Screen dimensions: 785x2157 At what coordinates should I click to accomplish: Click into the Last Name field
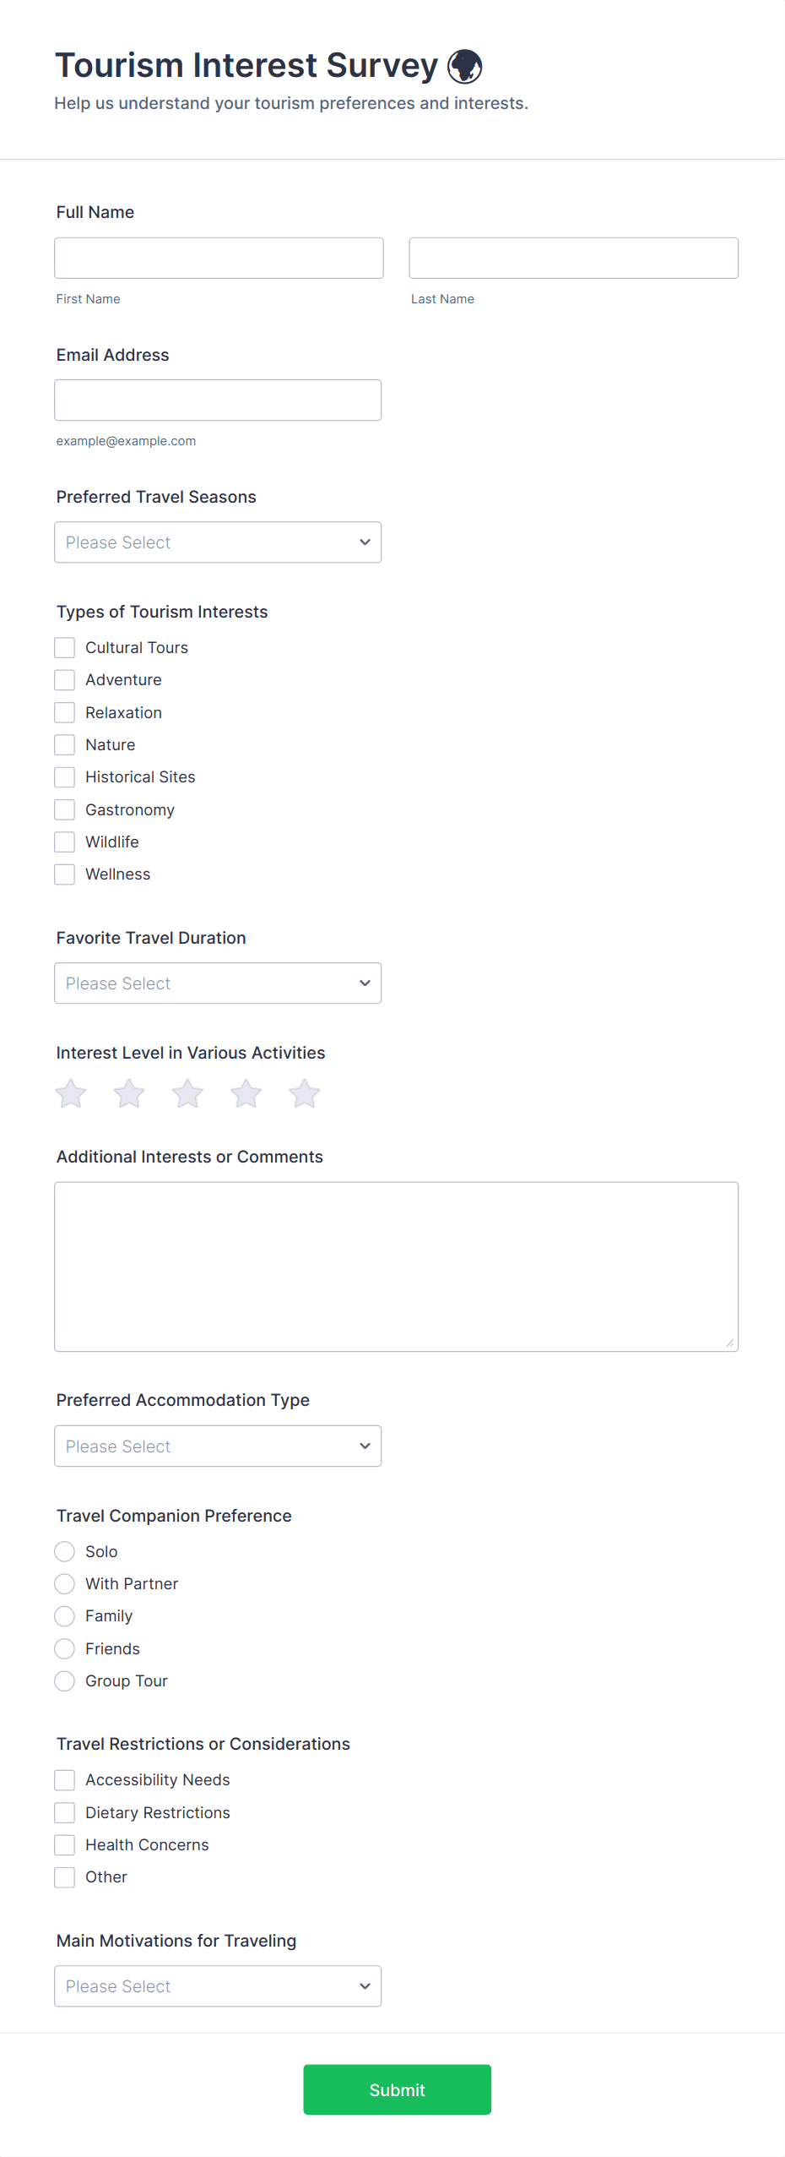pyautogui.click(x=573, y=258)
